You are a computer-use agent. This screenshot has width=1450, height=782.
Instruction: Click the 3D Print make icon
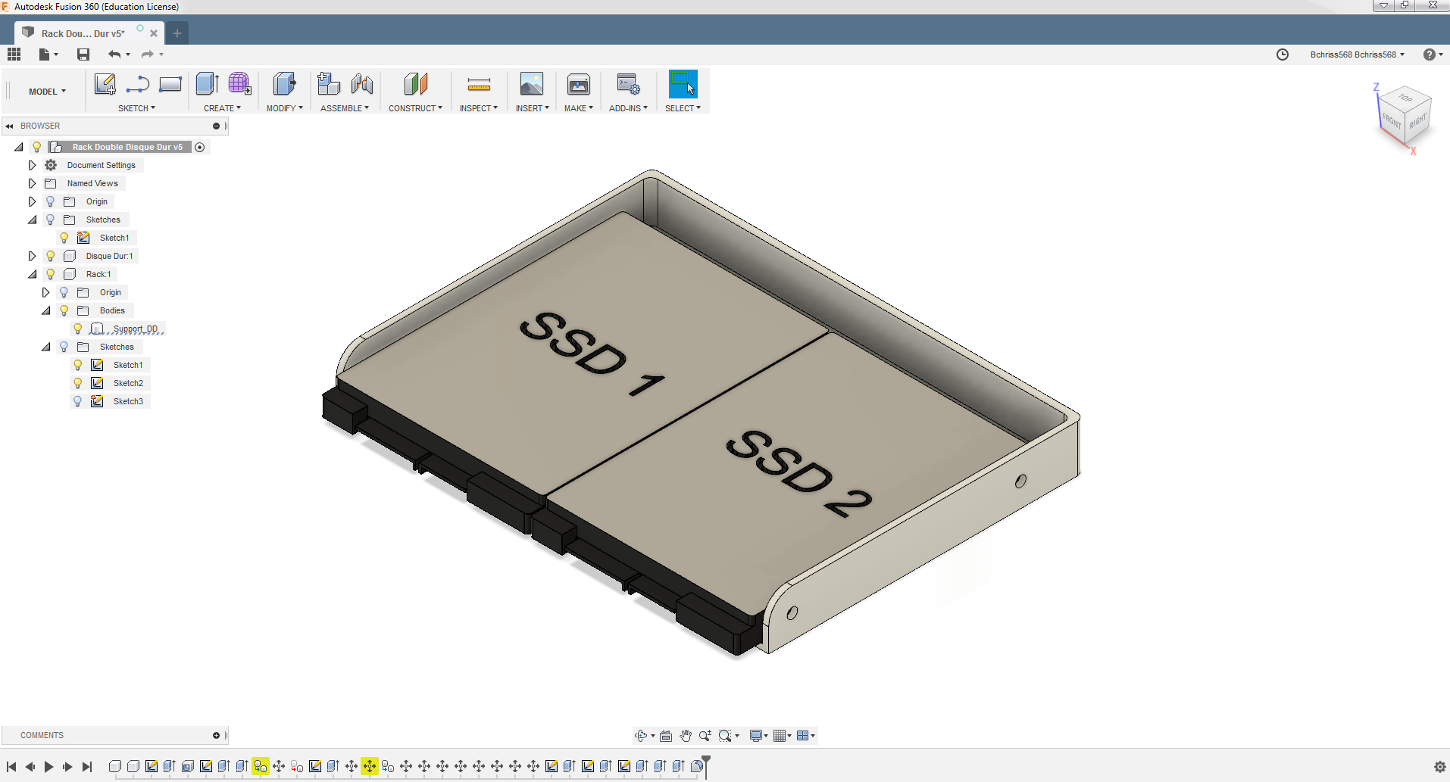pos(579,84)
